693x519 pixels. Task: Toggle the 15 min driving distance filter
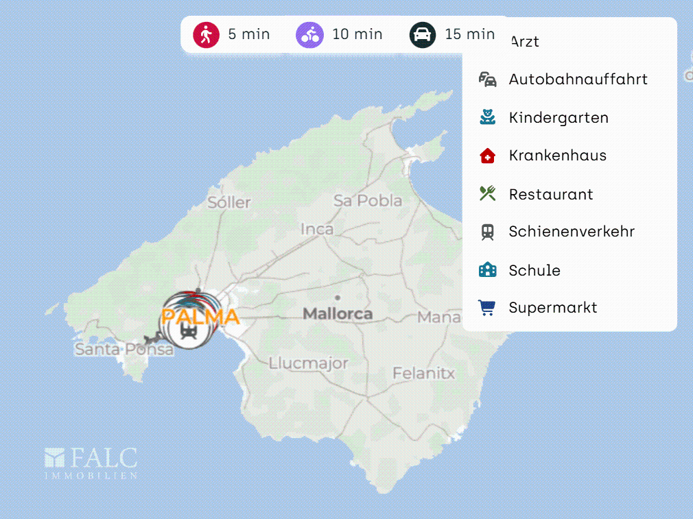[x=452, y=34]
